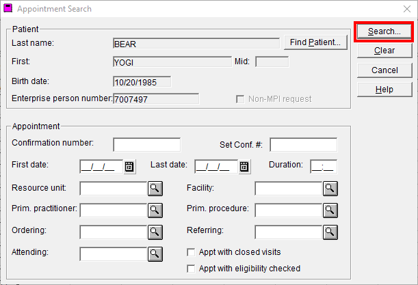Open the Resource unit lookup magnifier
The width and height of the screenshot is (418, 285).
click(155, 189)
